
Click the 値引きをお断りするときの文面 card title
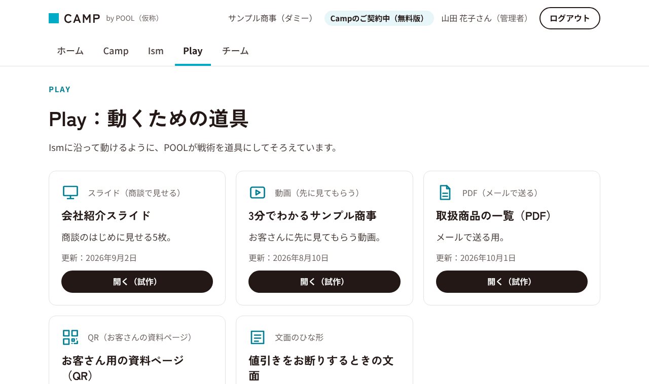tap(321, 368)
